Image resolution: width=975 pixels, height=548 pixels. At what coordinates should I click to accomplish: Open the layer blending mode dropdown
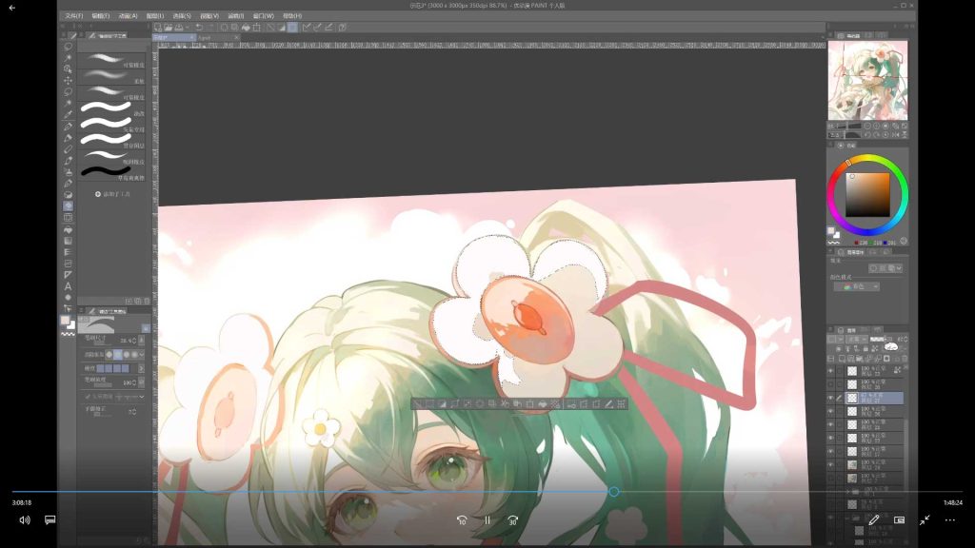pos(855,340)
